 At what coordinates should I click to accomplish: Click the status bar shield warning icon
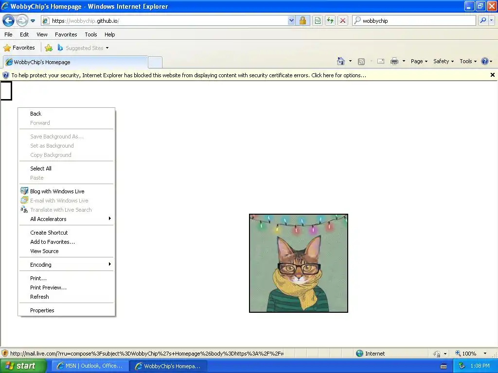point(5,353)
